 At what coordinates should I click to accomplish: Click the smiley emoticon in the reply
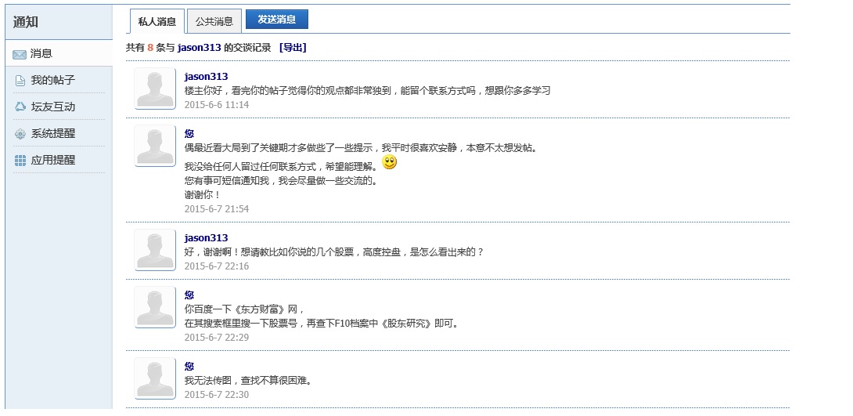[x=390, y=162]
